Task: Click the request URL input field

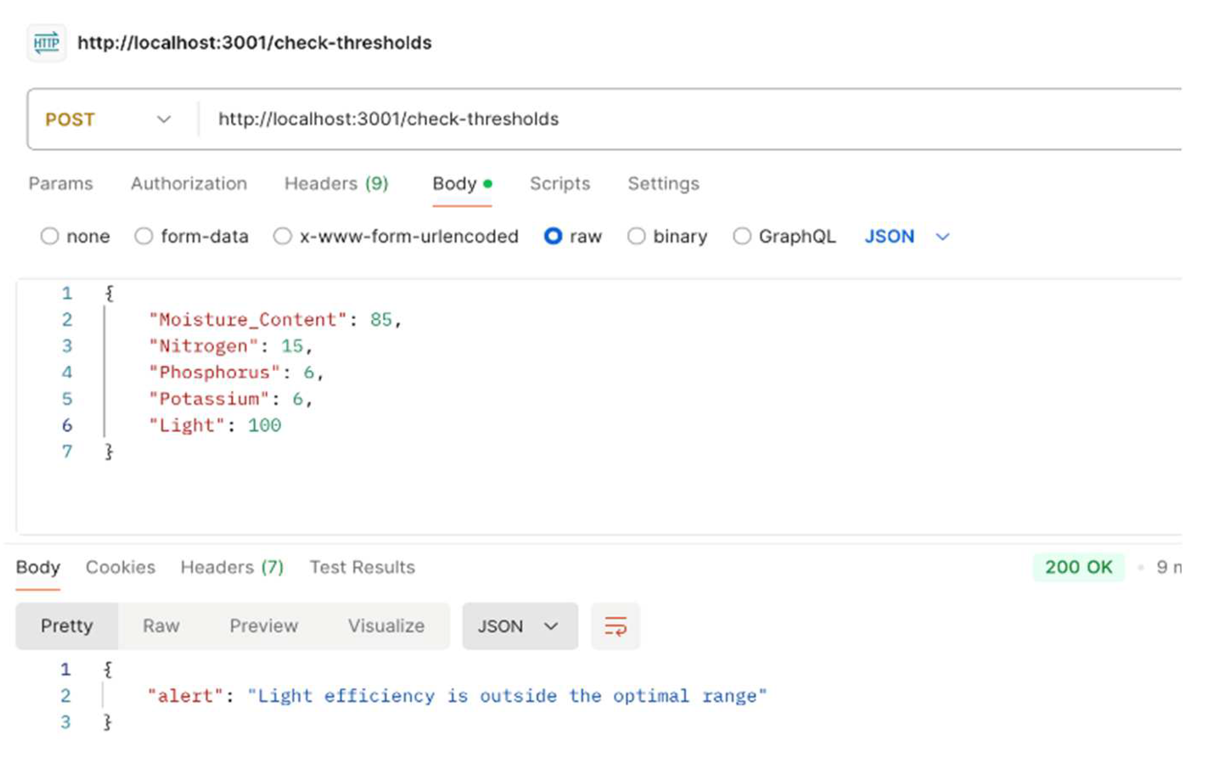Action: point(605,120)
